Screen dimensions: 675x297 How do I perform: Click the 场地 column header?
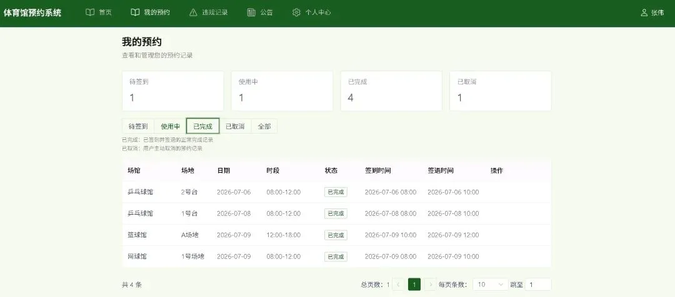click(x=187, y=170)
